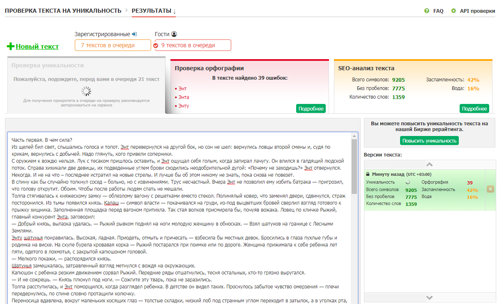The height and width of the screenshot is (304, 497).
Task: Click the lock icon on saved version
Action: (368, 174)
